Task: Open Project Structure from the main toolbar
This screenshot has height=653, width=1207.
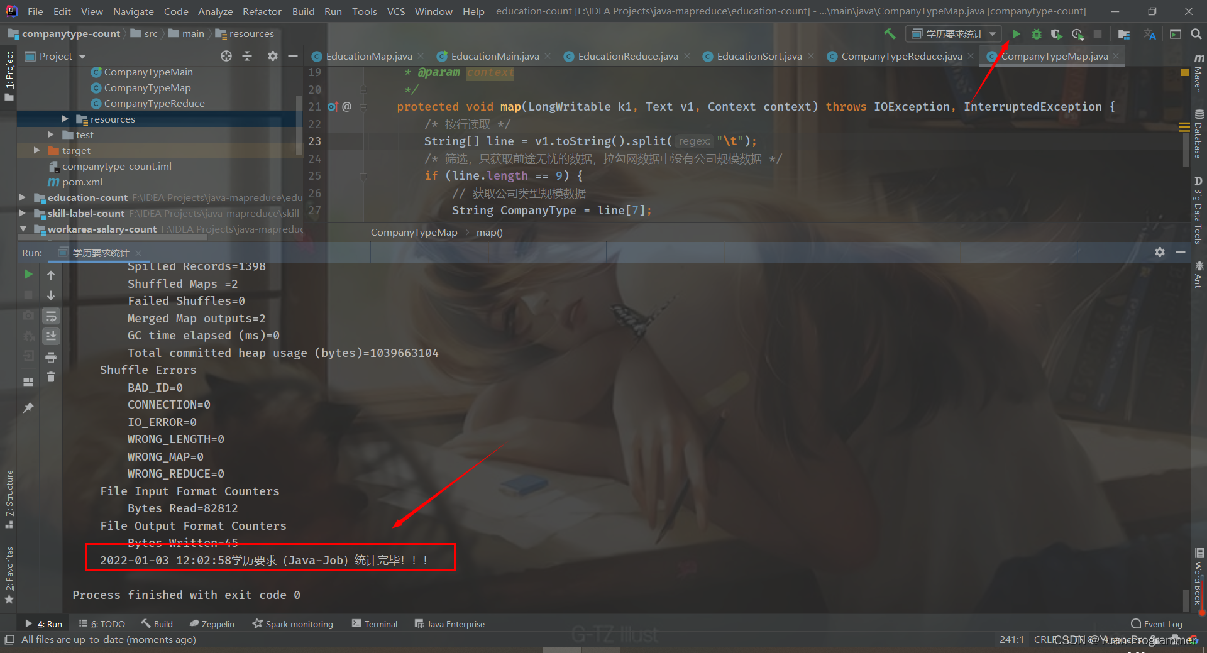Action: pyautogui.click(x=1124, y=34)
